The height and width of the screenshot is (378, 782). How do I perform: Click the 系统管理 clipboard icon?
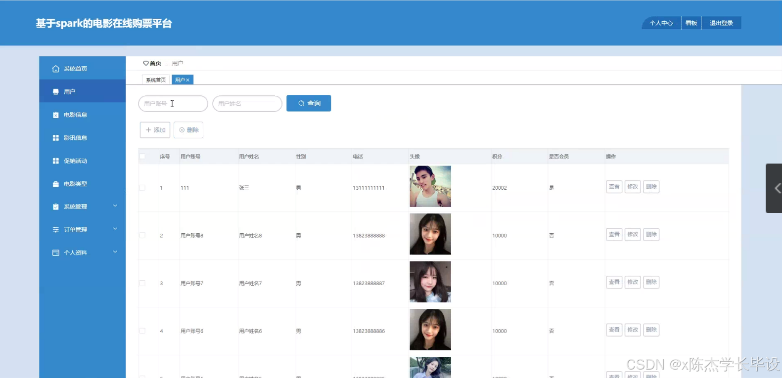point(56,207)
